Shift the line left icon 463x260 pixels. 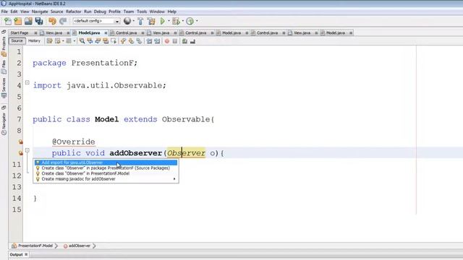point(149,41)
